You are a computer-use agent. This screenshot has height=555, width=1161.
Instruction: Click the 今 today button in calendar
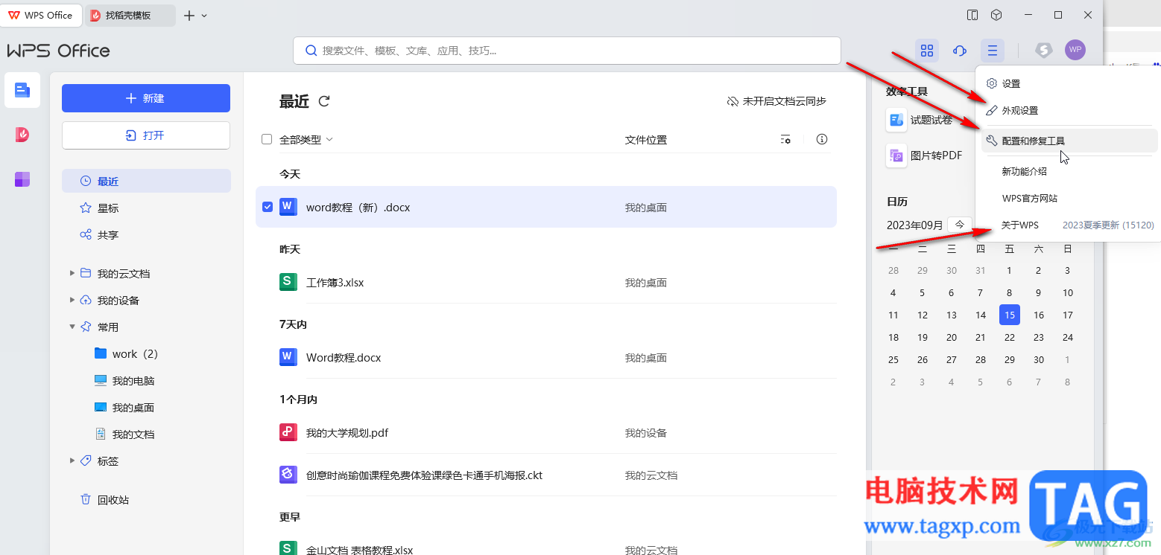pos(960,225)
